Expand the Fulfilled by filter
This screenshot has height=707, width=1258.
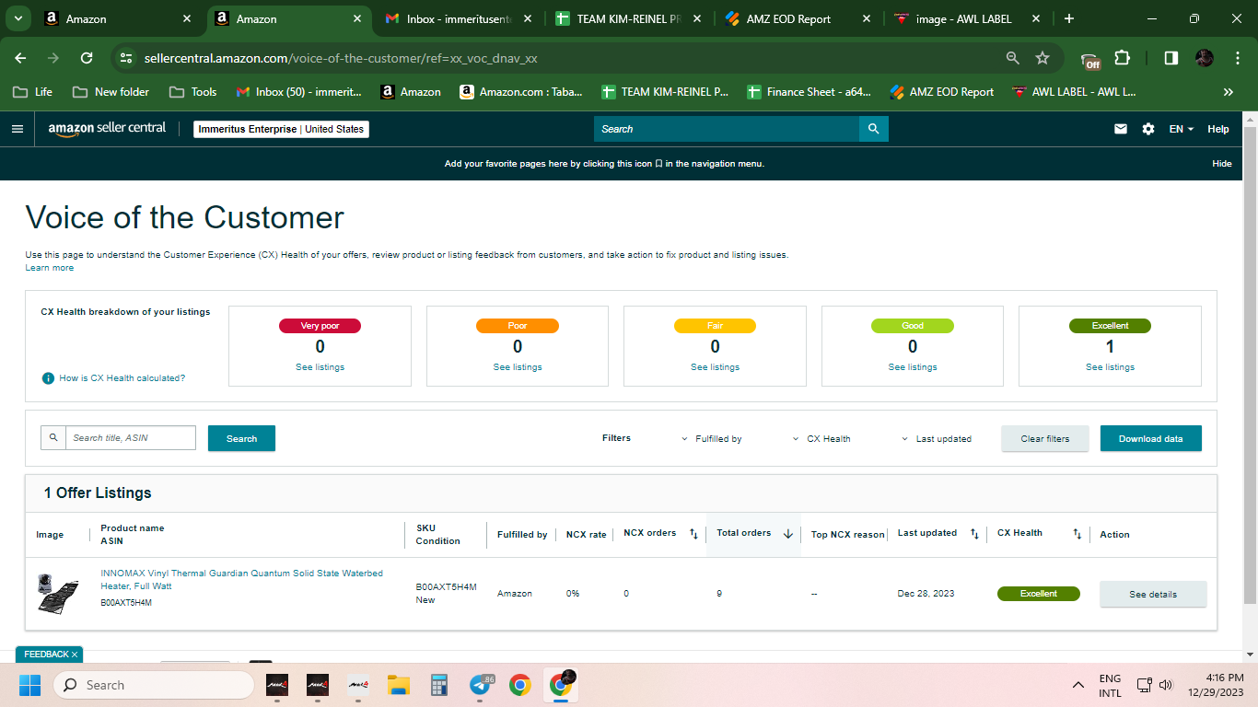click(711, 439)
